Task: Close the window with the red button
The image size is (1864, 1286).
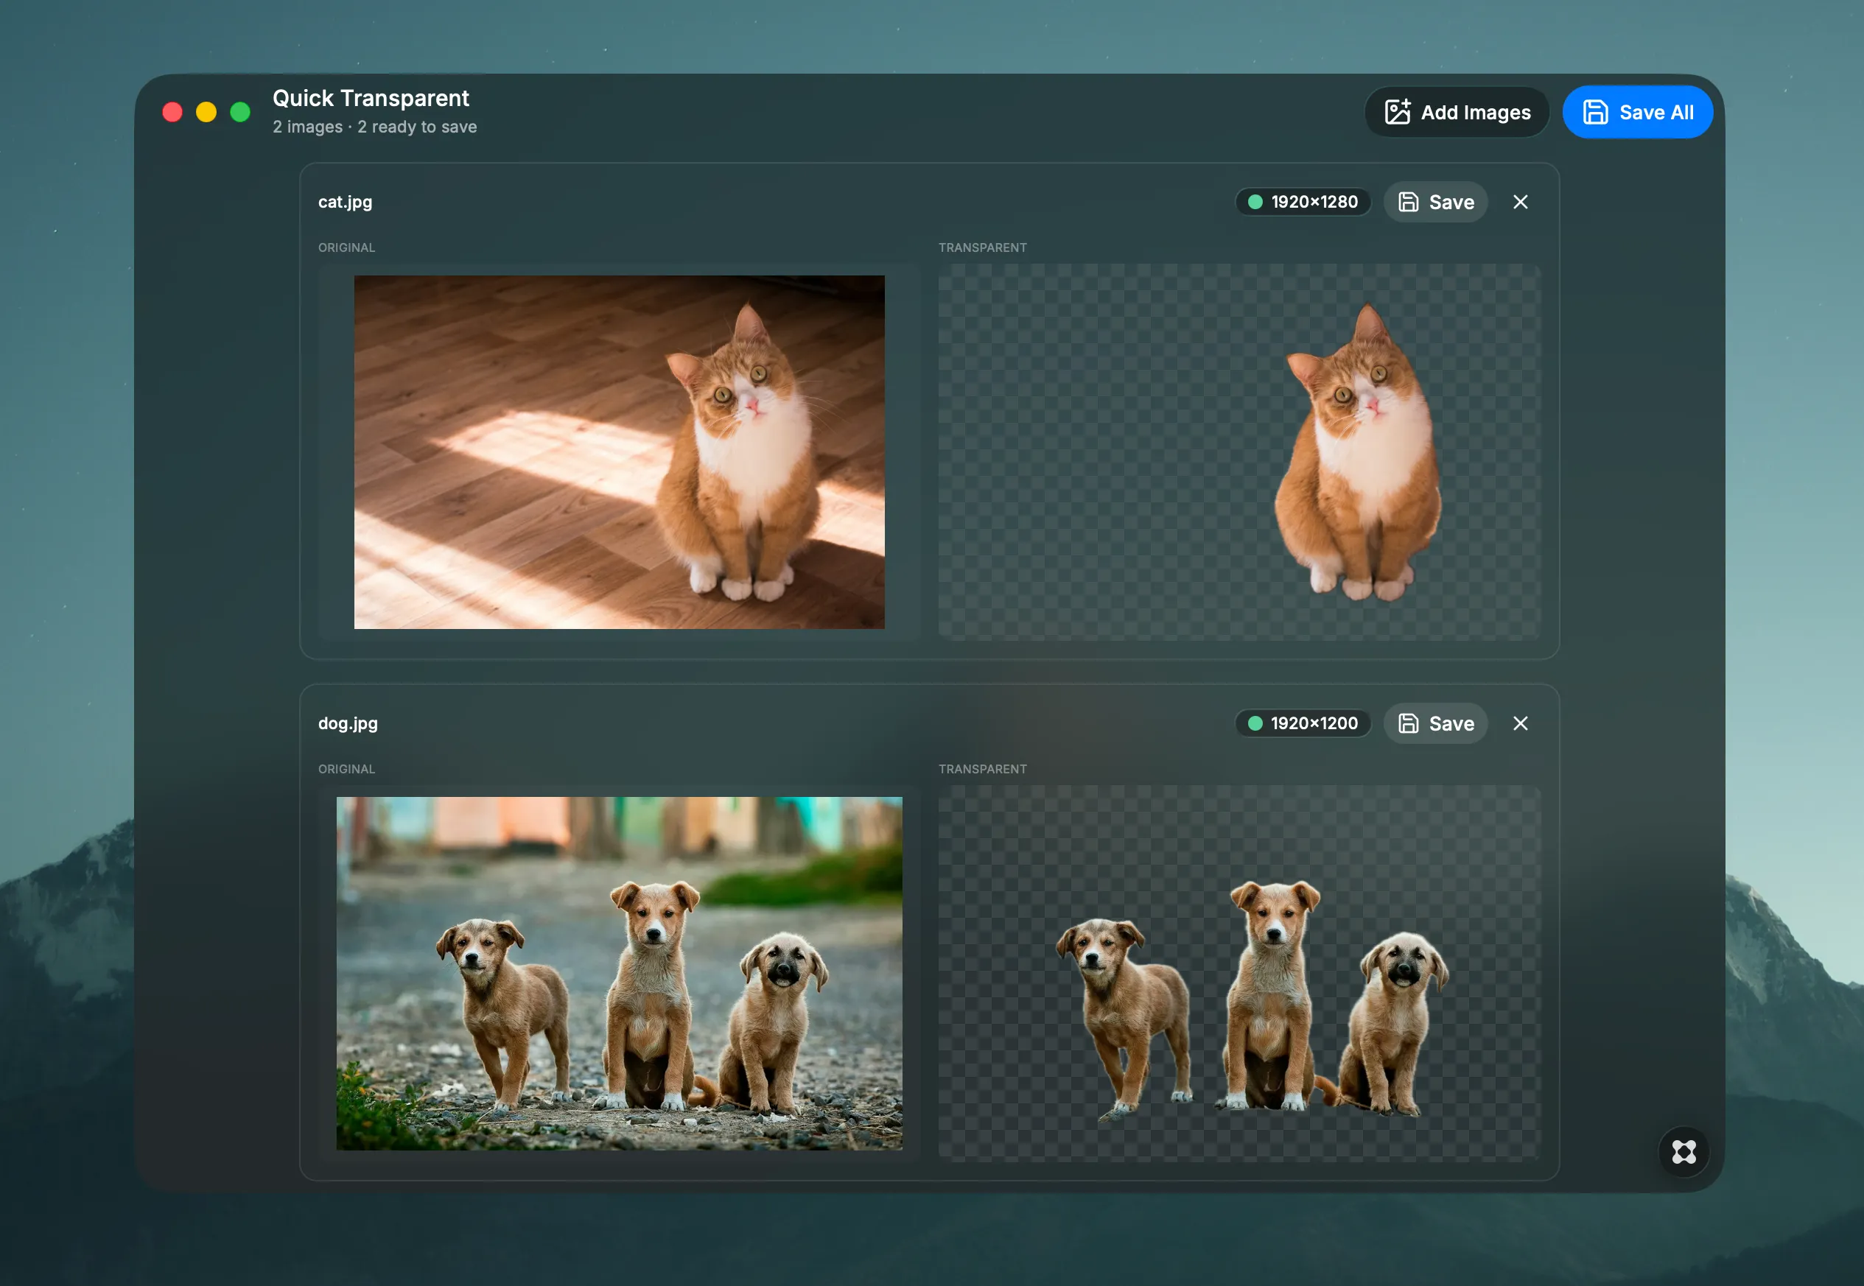Action: pyautogui.click(x=172, y=112)
